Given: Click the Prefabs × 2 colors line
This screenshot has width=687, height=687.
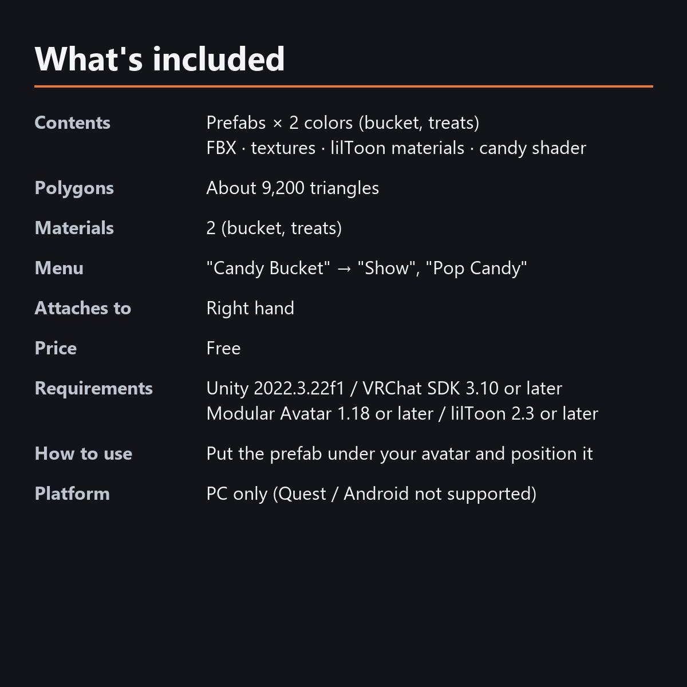Looking at the screenshot, I should (x=343, y=123).
